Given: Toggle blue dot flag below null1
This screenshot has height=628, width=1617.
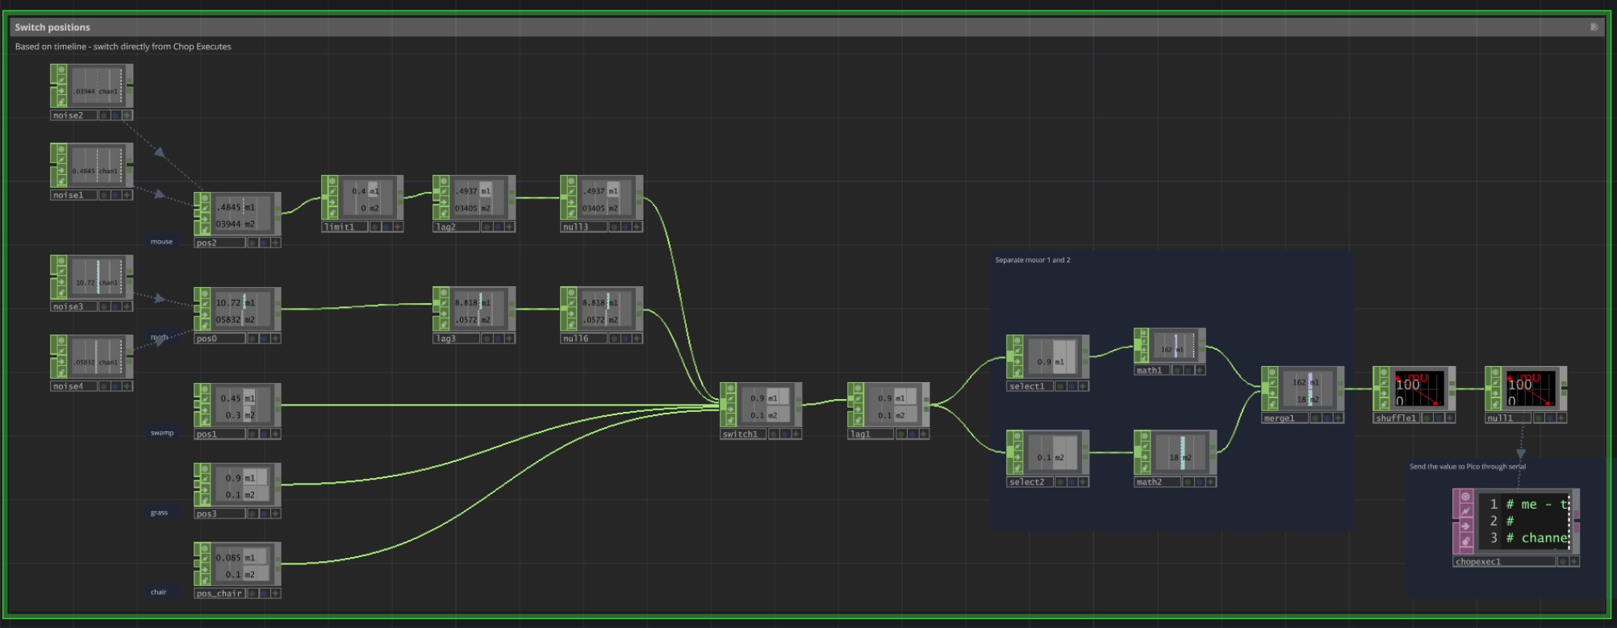Looking at the screenshot, I should (x=1550, y=418).
